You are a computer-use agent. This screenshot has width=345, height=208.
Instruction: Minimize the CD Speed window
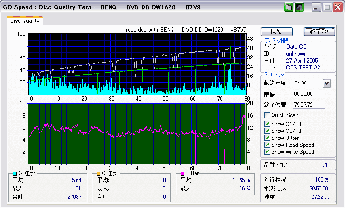(x=316, y=7)
